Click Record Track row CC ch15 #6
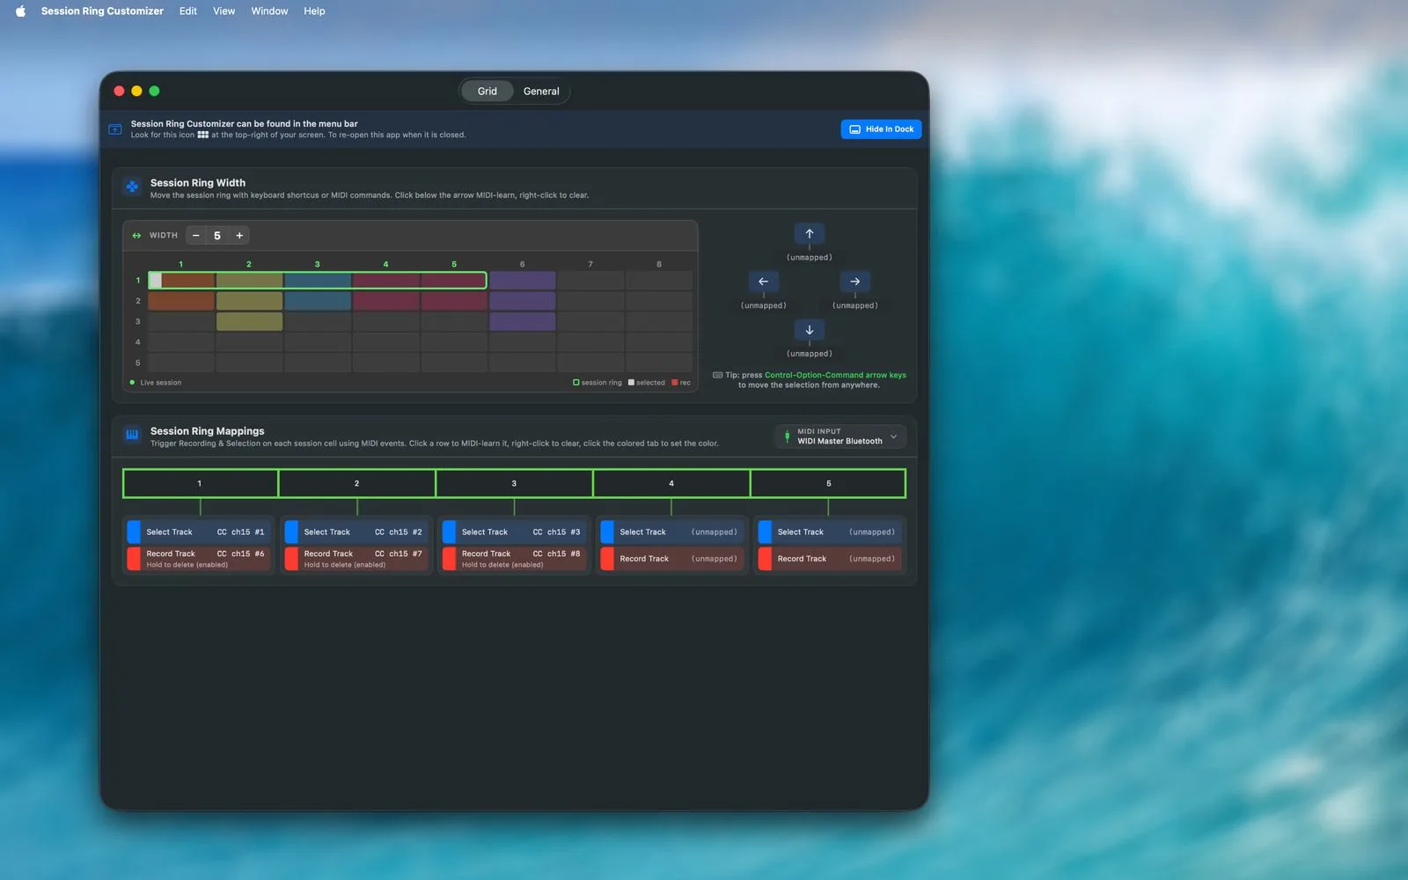 [x=199, y=559]
